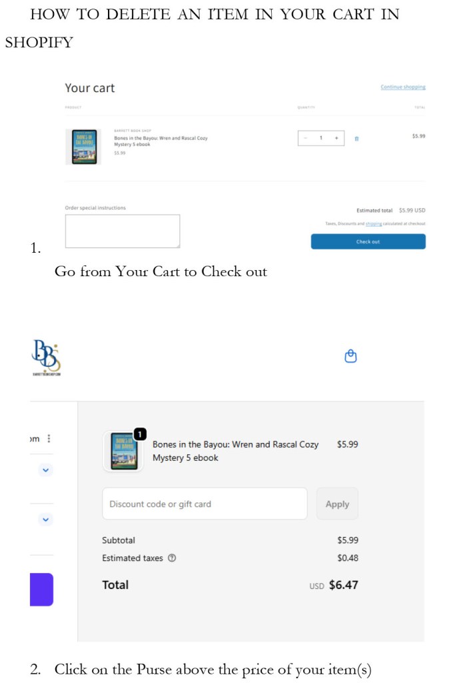This screenshot has width=449, height=683.
Task: Open the three-dot more options menu
Action: (49, 438)
